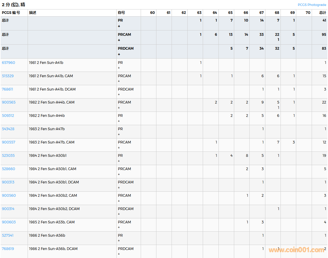
Task: Click the 523035 coin number link
Action: [8, 156]
